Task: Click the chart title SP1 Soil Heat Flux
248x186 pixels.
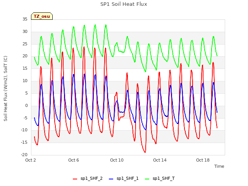Action: coord(124,4)
